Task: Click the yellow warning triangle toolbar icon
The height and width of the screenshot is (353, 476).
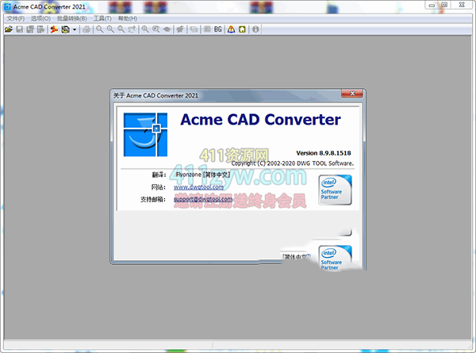Action: tap(231, 29)
